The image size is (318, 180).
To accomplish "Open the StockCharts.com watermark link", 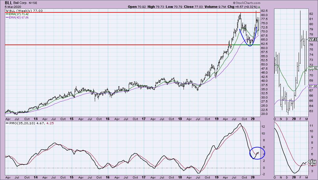I will point(247,3).
